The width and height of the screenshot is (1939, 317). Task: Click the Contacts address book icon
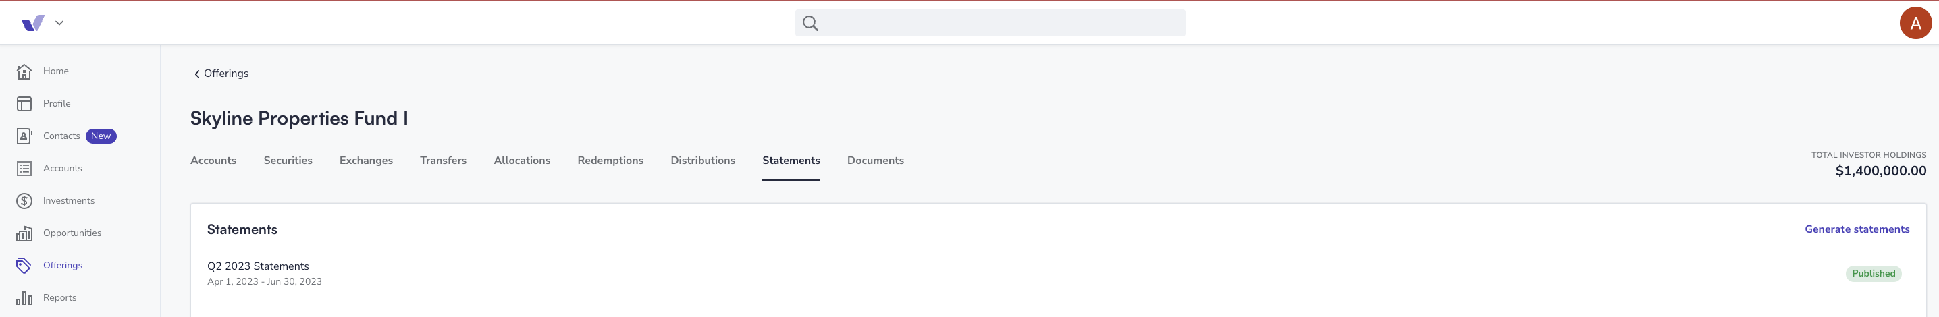(24, 136)
